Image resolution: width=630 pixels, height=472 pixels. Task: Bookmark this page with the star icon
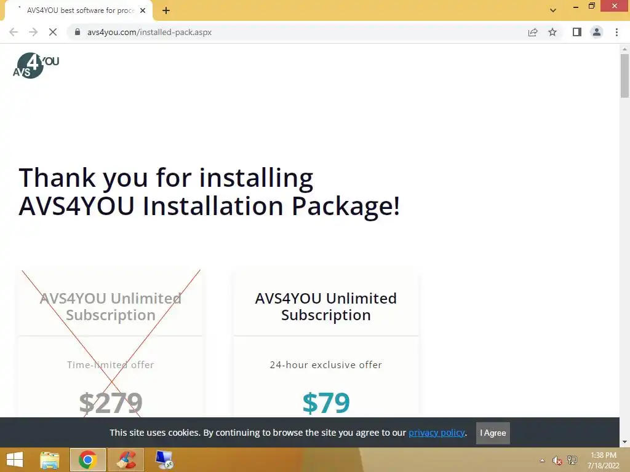(552, 32)
